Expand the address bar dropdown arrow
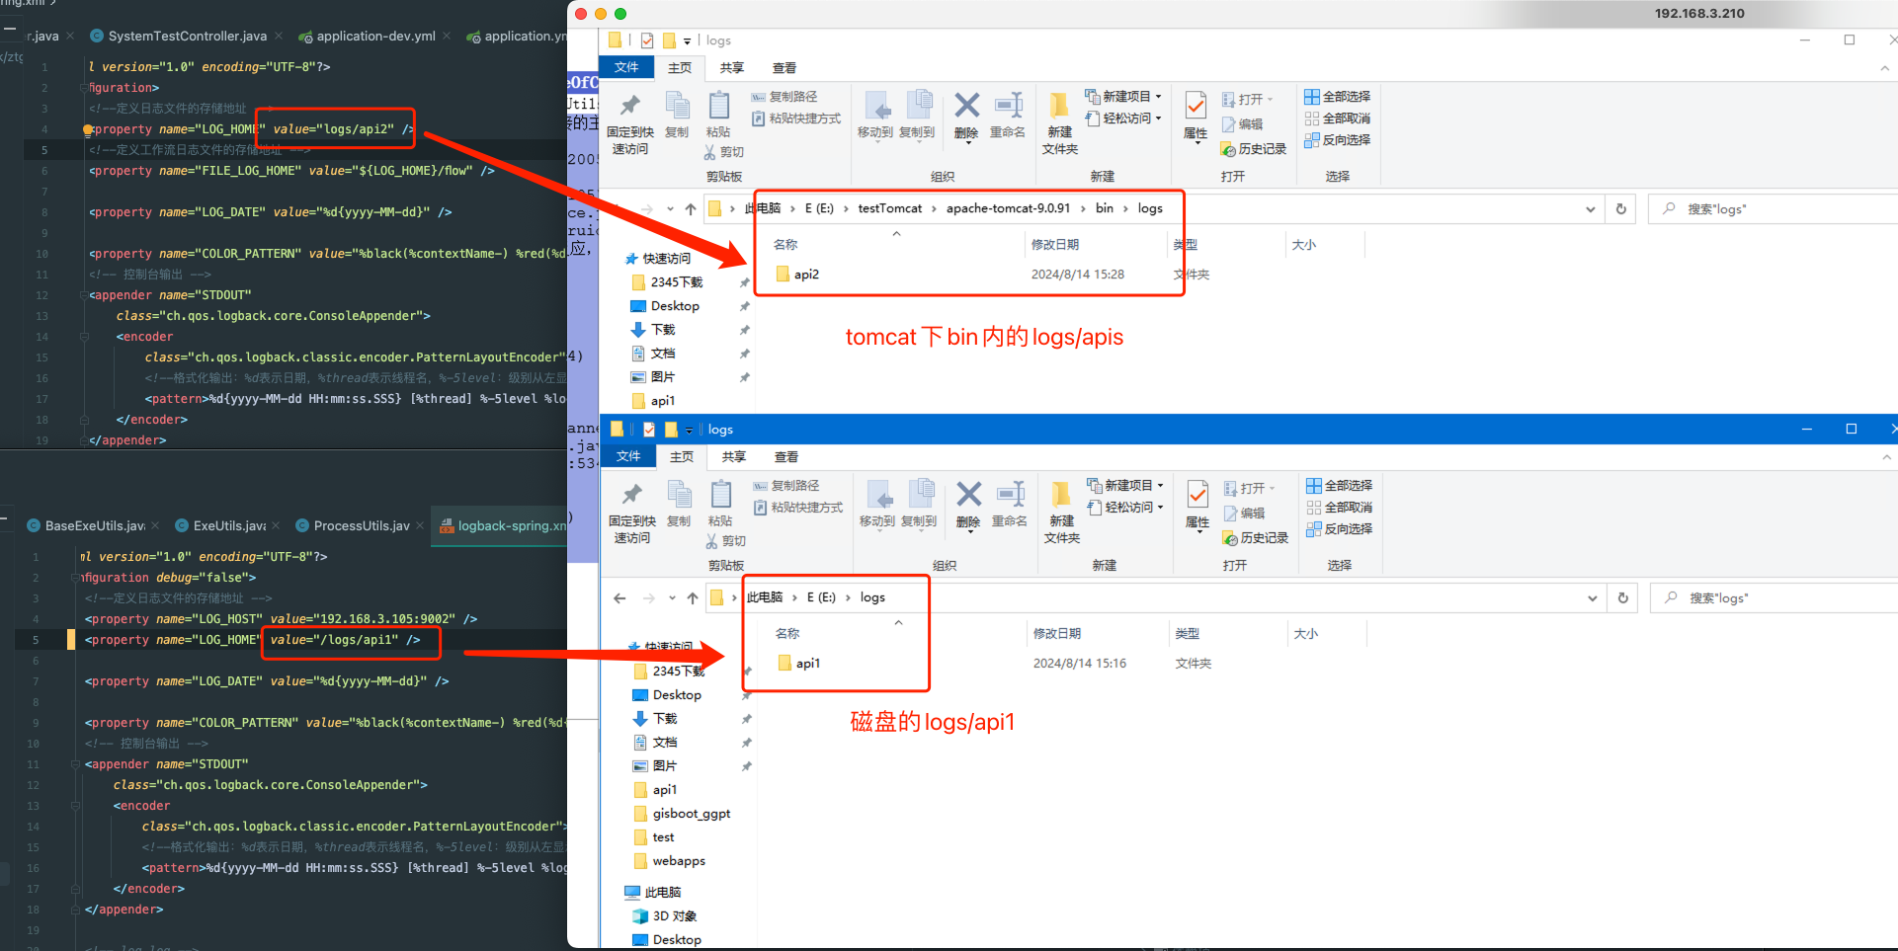Viewport: 1898px width, 951px height. (x=1590, y=208)
